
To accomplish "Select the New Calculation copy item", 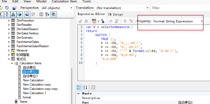I will 37,85.
